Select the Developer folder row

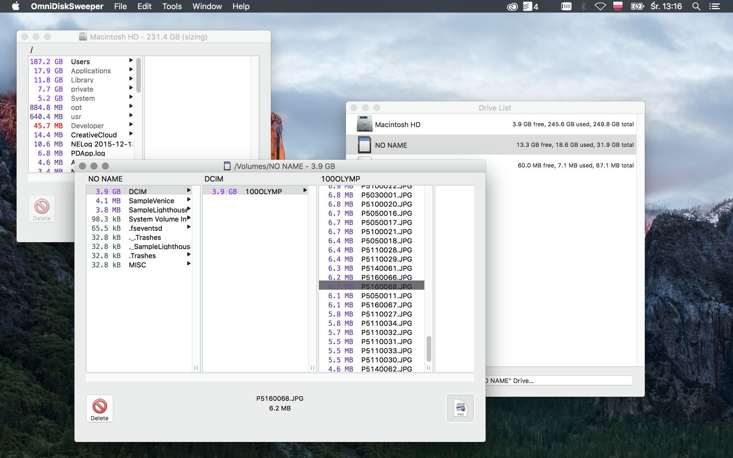tap(81, 126)
